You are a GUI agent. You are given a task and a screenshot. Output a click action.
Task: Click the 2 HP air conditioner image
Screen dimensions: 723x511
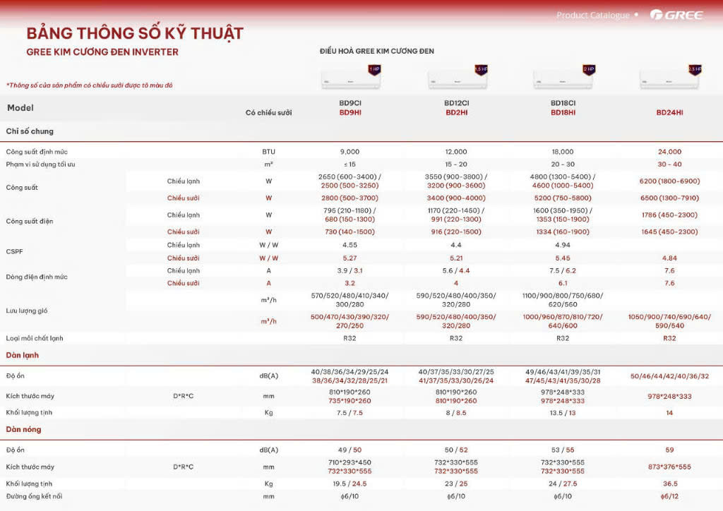(x=564, y=78)
